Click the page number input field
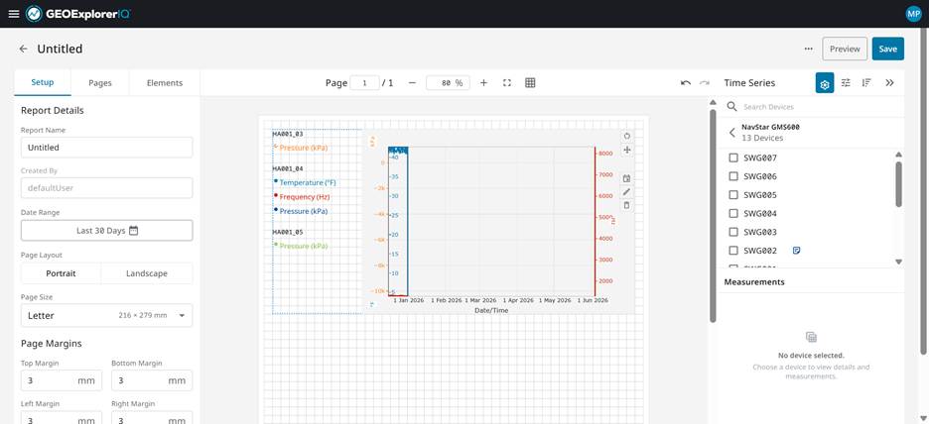 pyautogui.click(x=364, y=83)
